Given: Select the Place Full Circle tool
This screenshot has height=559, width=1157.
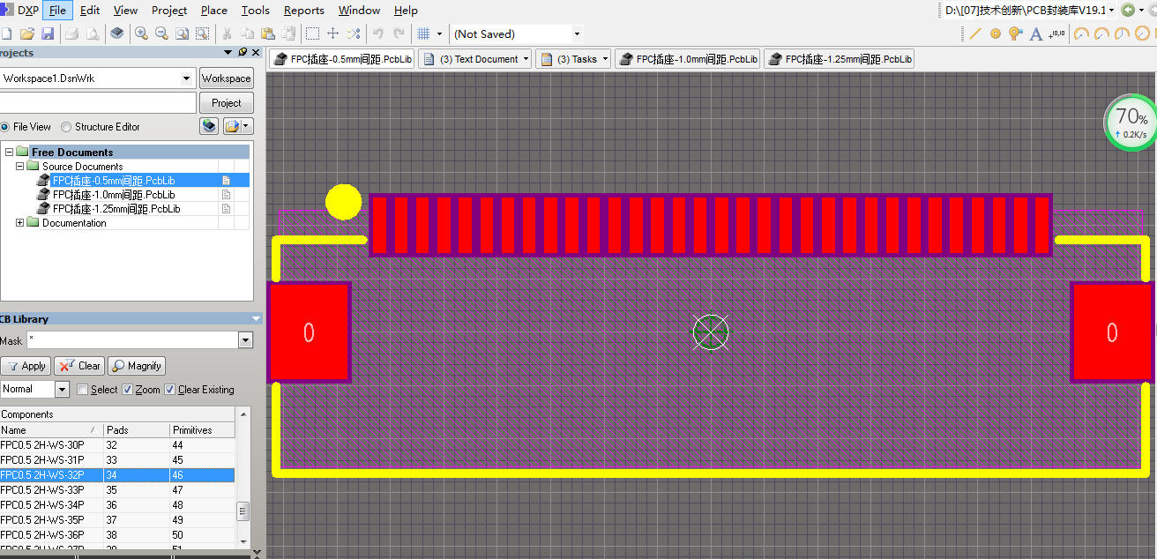Looking at the screenshot, I should [x=1142, y=34].
